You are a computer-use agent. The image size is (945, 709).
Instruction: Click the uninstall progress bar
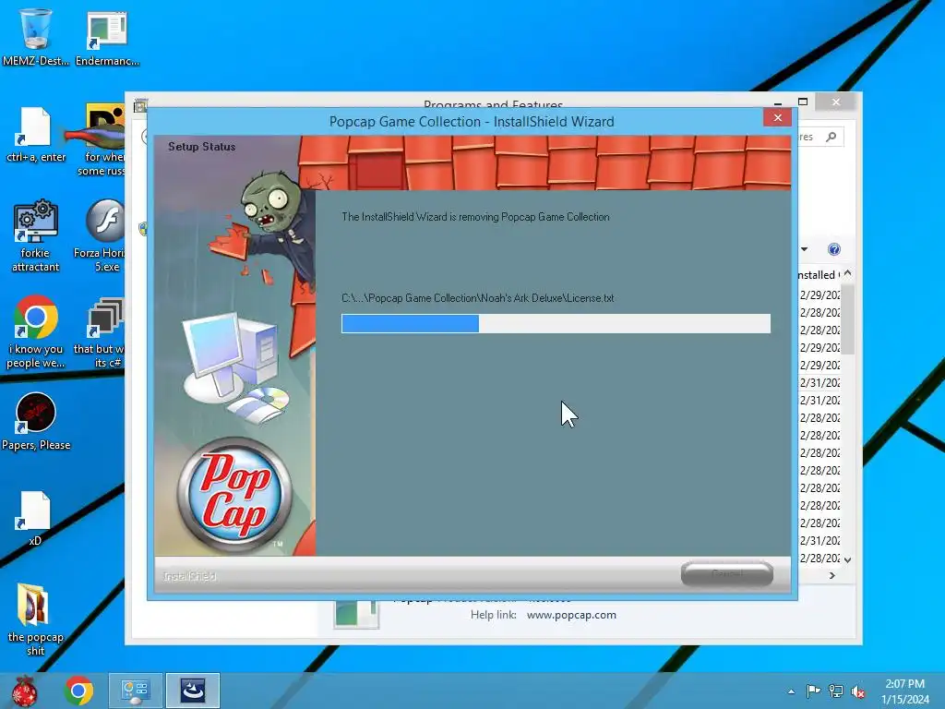[556, 323]
